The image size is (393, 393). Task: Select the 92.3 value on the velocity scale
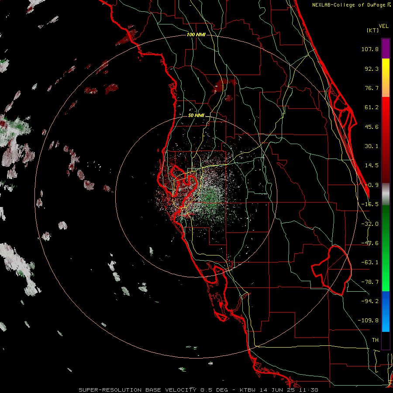(372, 69)
